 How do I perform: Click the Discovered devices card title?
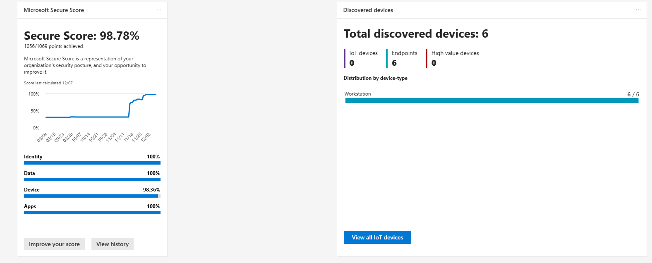(x=368, y=10)
